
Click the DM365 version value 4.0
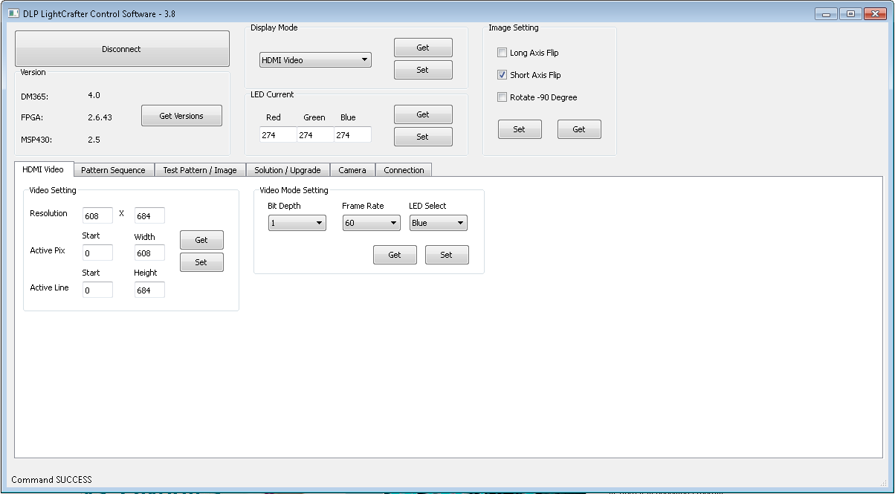[94, 95]
